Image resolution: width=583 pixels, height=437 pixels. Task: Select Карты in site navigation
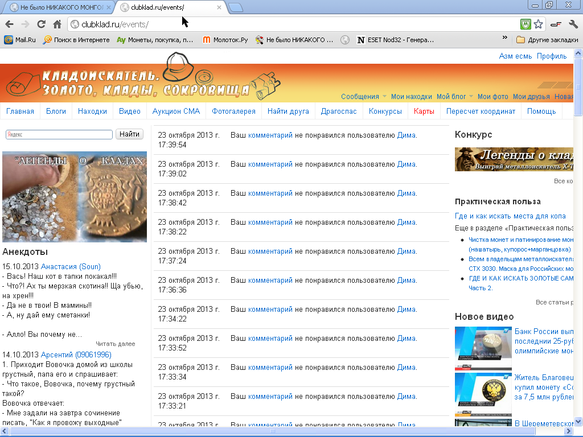[x=424, y=111]
